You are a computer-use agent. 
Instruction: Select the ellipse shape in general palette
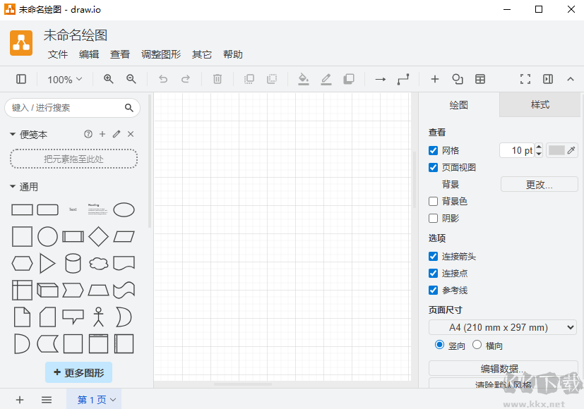coord(124,209)
